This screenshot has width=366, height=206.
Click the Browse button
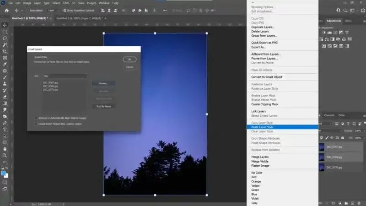coord(103,83)
